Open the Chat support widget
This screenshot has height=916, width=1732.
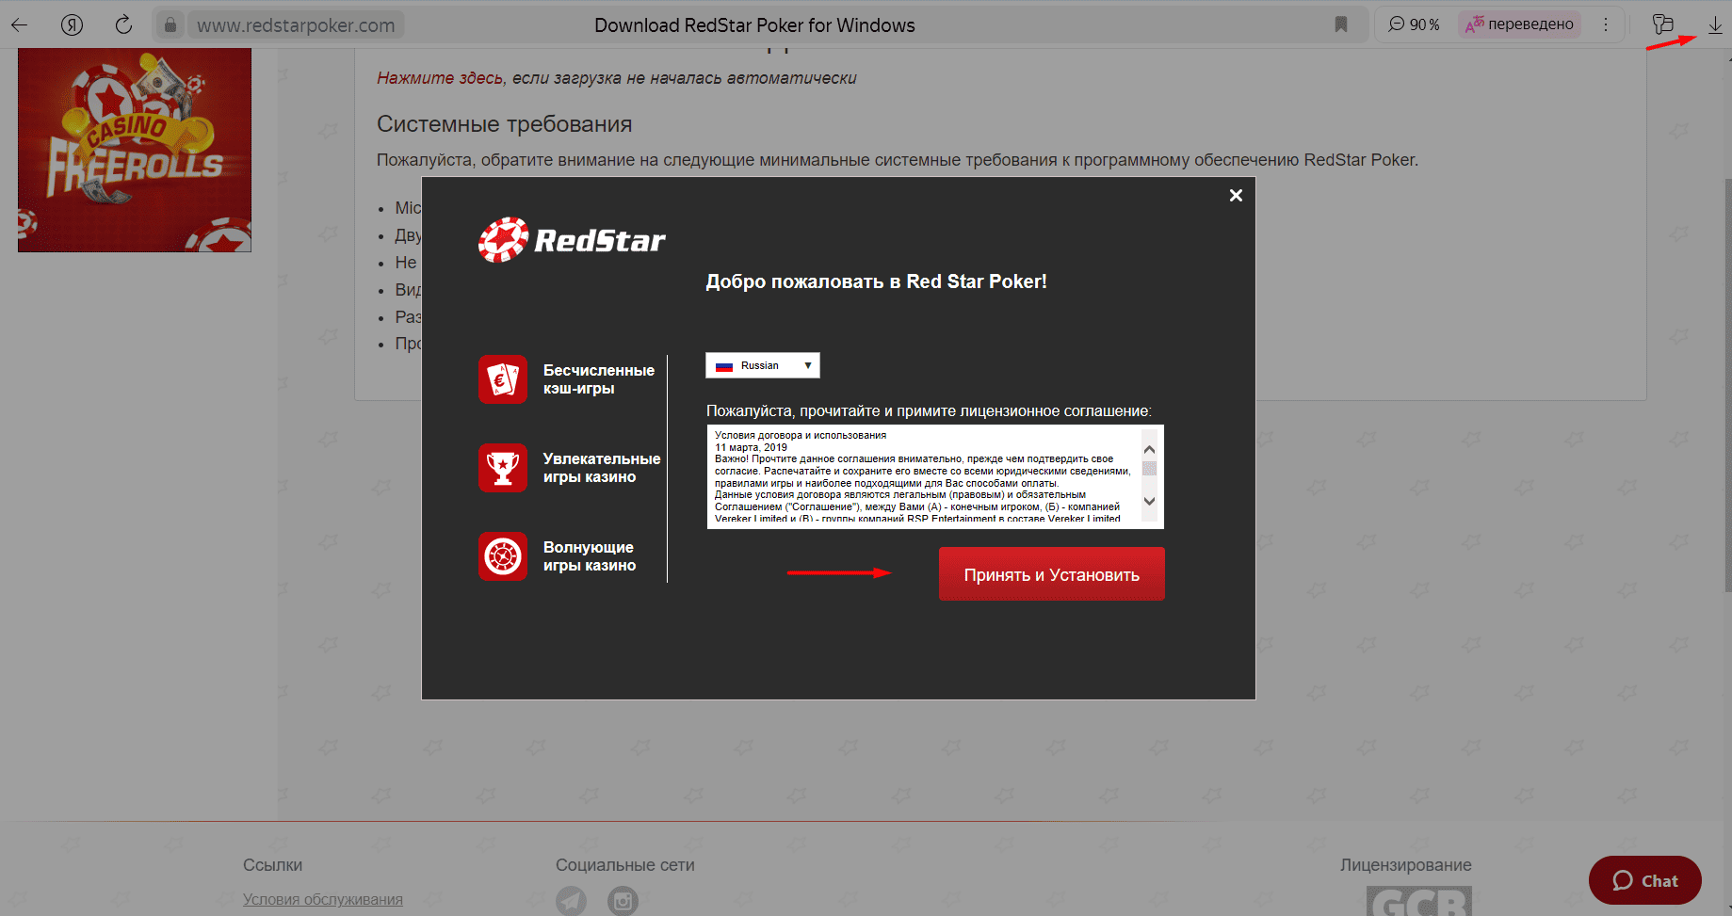click(1644, 880)
